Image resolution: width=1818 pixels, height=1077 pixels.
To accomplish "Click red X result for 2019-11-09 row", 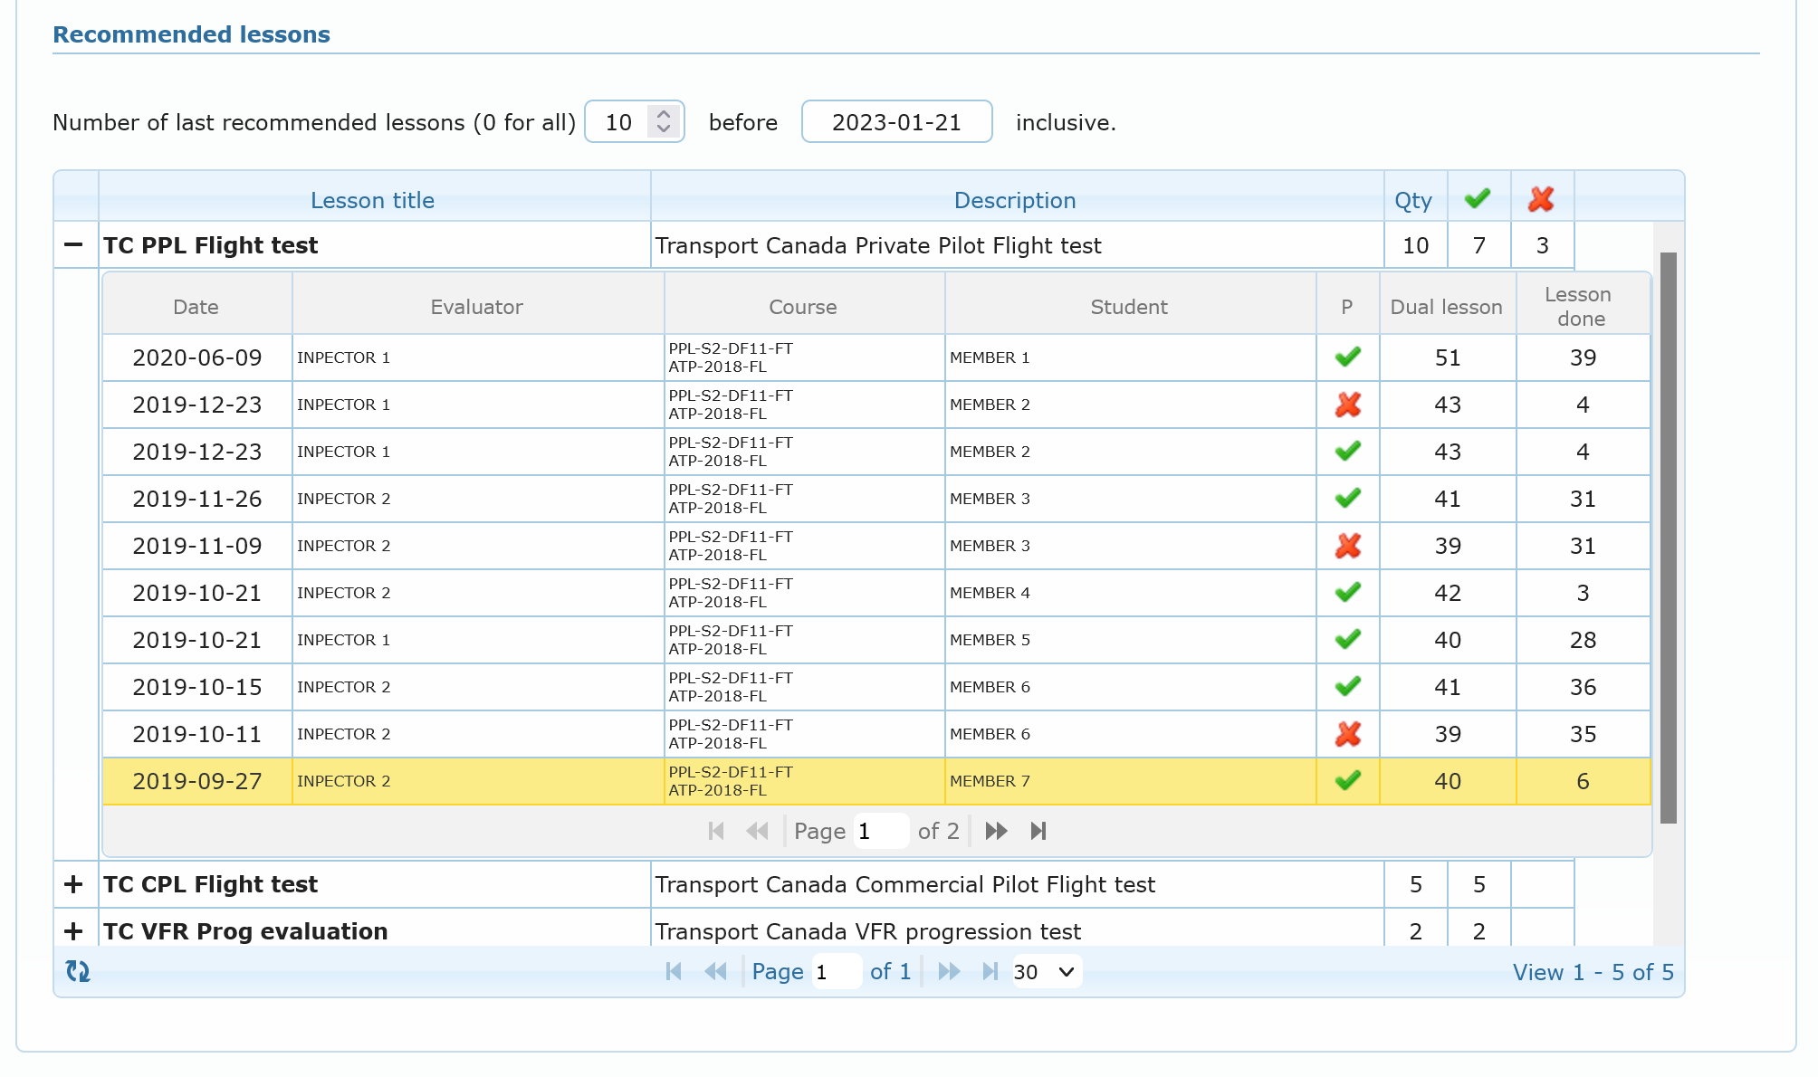I will coord(1347,546).
